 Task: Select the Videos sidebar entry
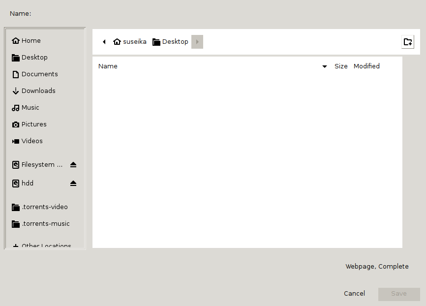point(31,141)
